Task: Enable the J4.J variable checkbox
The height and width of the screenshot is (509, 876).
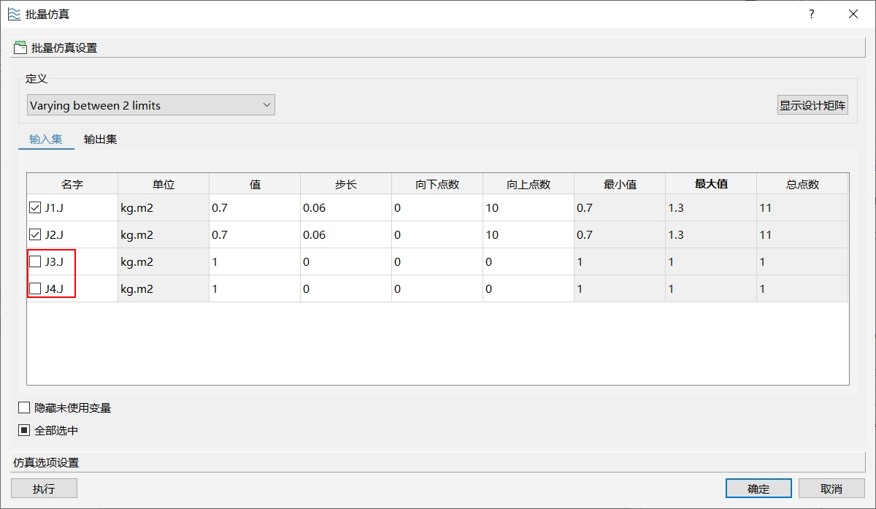Action: pos(35,288)
